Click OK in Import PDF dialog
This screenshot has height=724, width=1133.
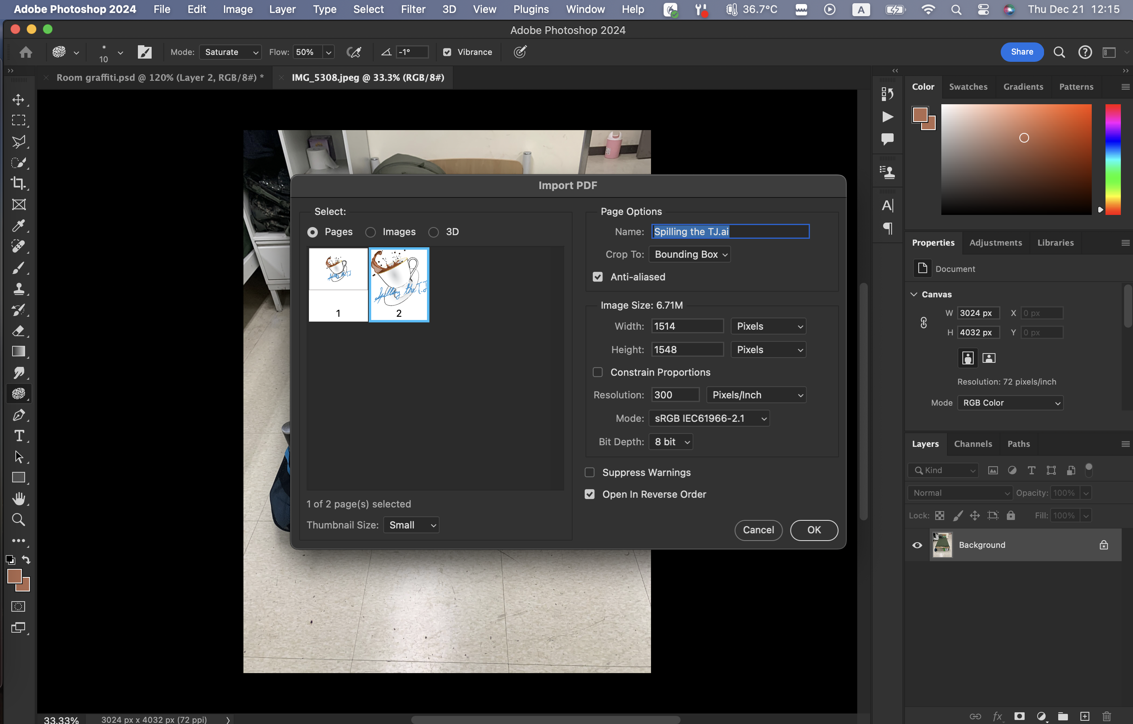pyautogui.click(x=814, y=530)
